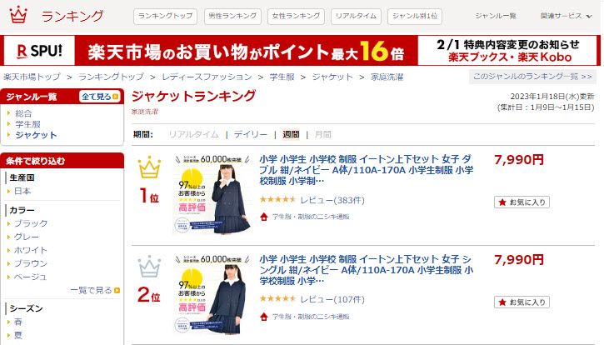The width and height of the screenshot is (604, 345).
Task: Expand color list via 一覧で見る
Action: point(95,290)
